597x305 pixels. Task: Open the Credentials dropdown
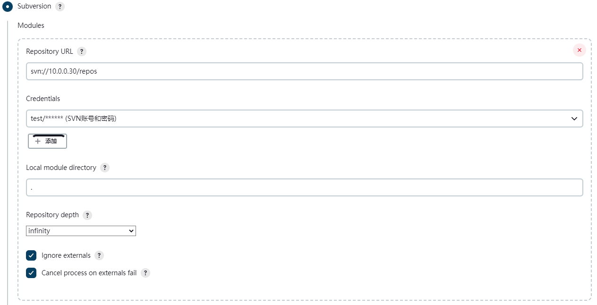304,119
